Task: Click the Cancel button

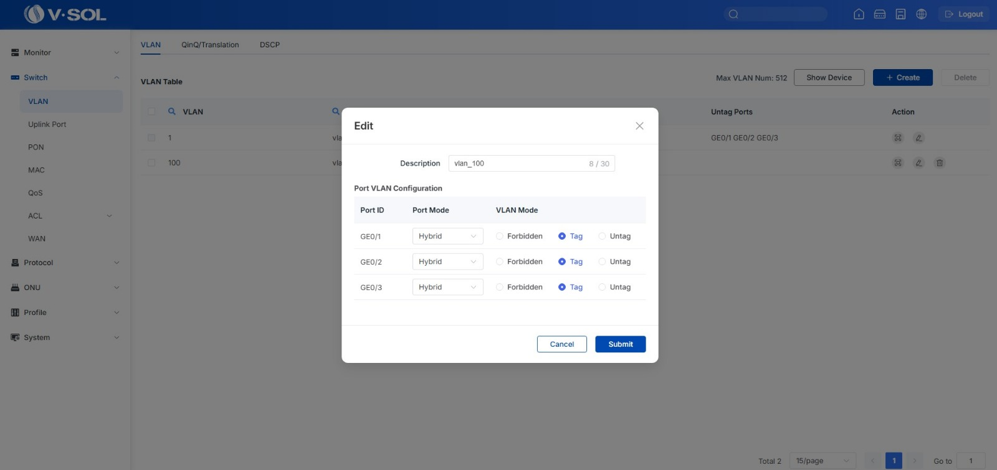Action: (562, 344)
